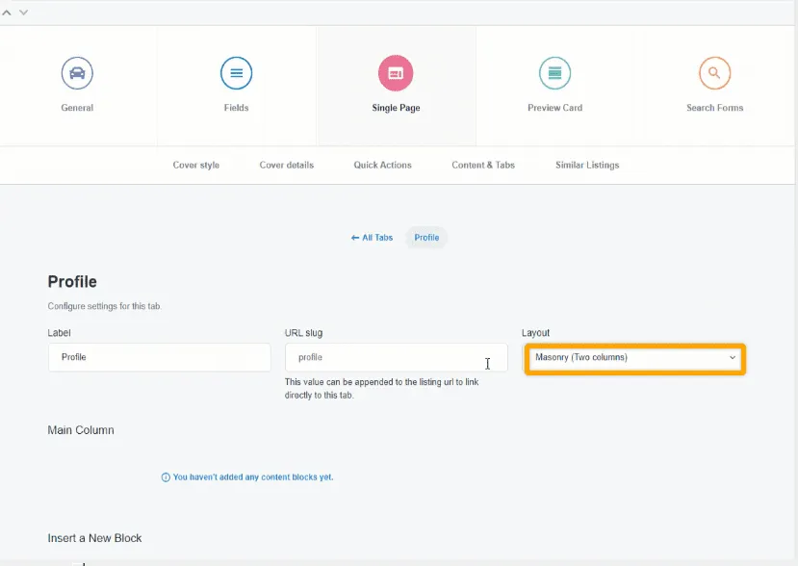The image size is (798, 566).
Task: Click the Main Column section heading
Action: point(81,430)
